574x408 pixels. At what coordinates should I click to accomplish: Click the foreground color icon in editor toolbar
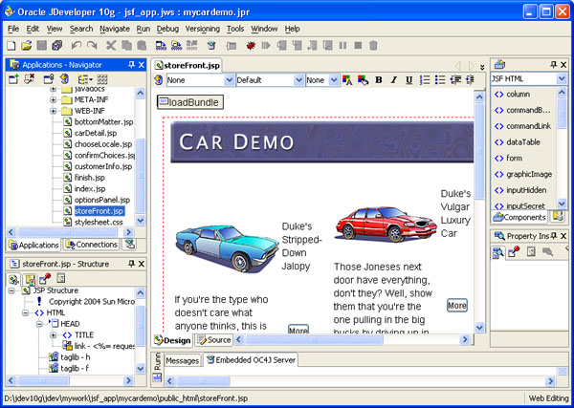coord(347,80)
